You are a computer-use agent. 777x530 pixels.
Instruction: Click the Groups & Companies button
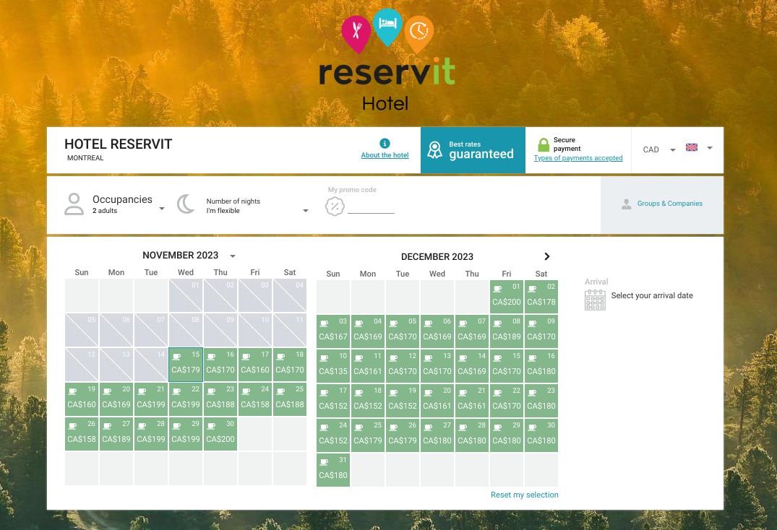click(662, 204)
